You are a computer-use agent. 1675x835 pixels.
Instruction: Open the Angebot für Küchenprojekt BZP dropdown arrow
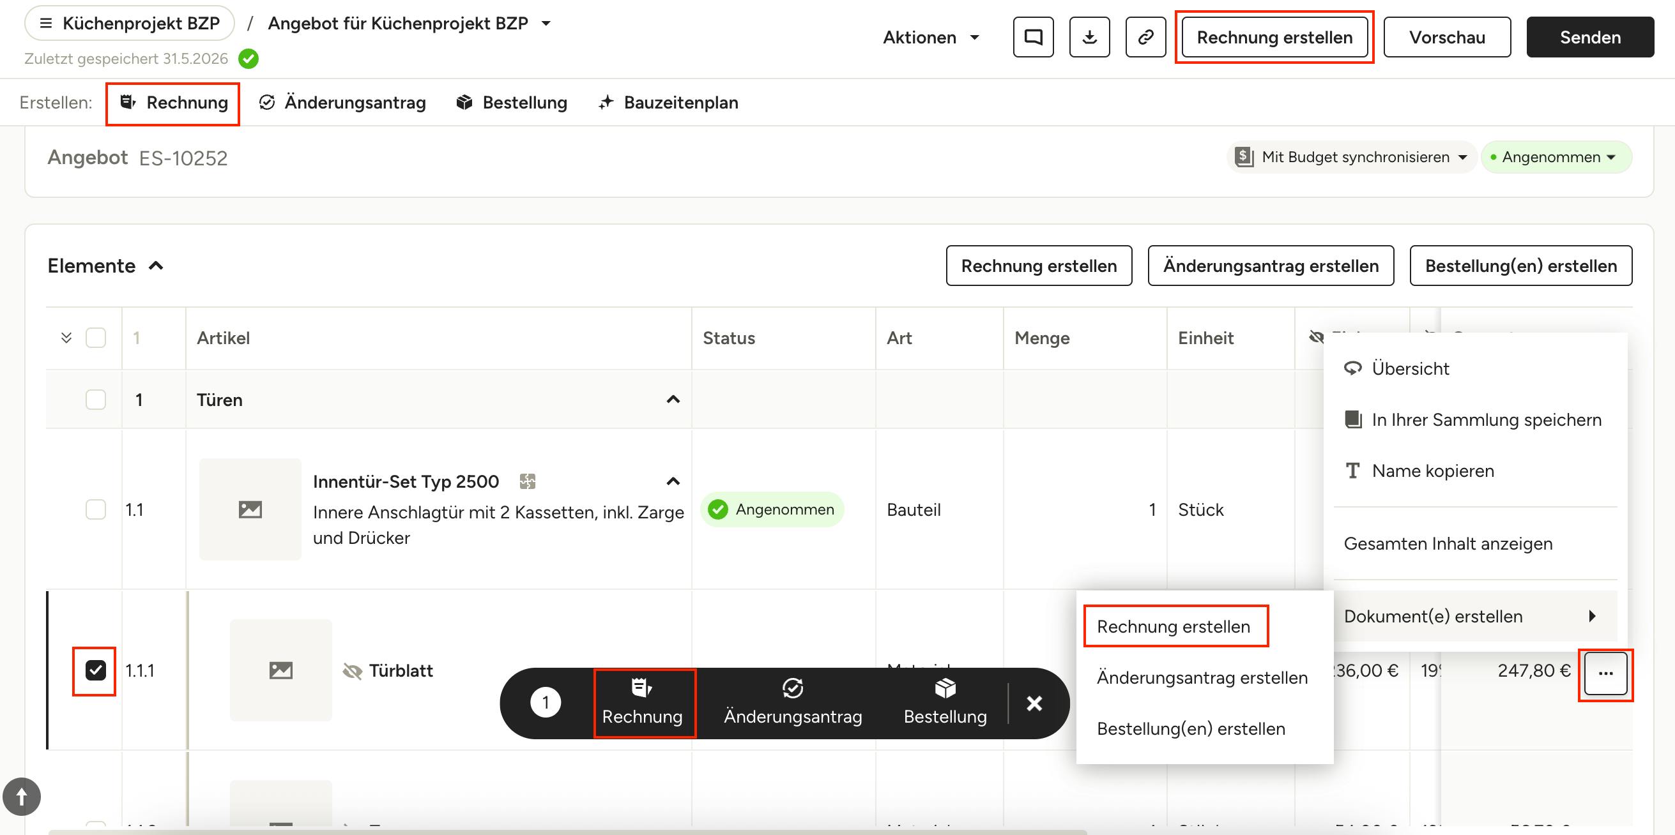(x=546, y=24)
